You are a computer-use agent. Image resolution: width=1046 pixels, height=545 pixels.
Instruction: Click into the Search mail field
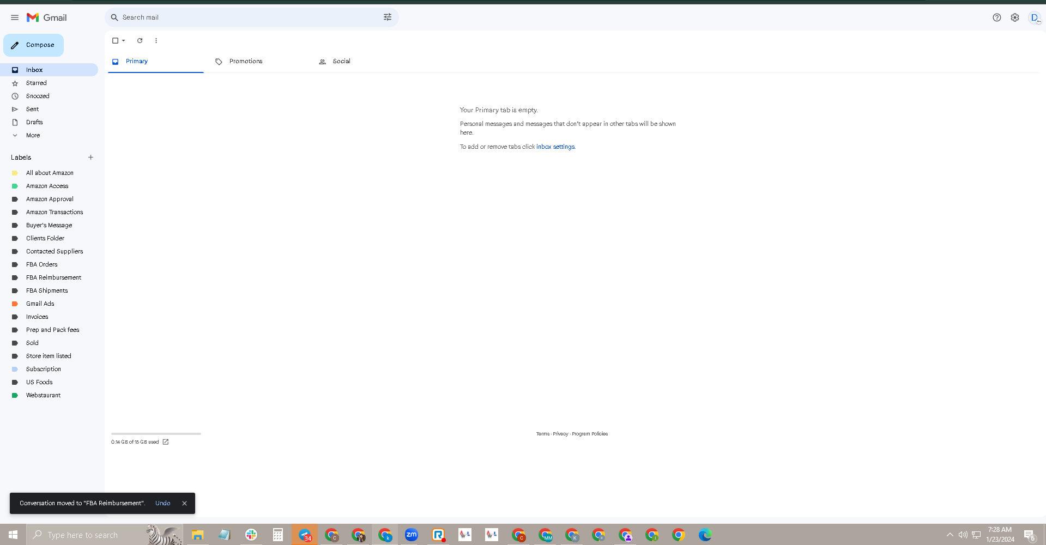point(251,17)
